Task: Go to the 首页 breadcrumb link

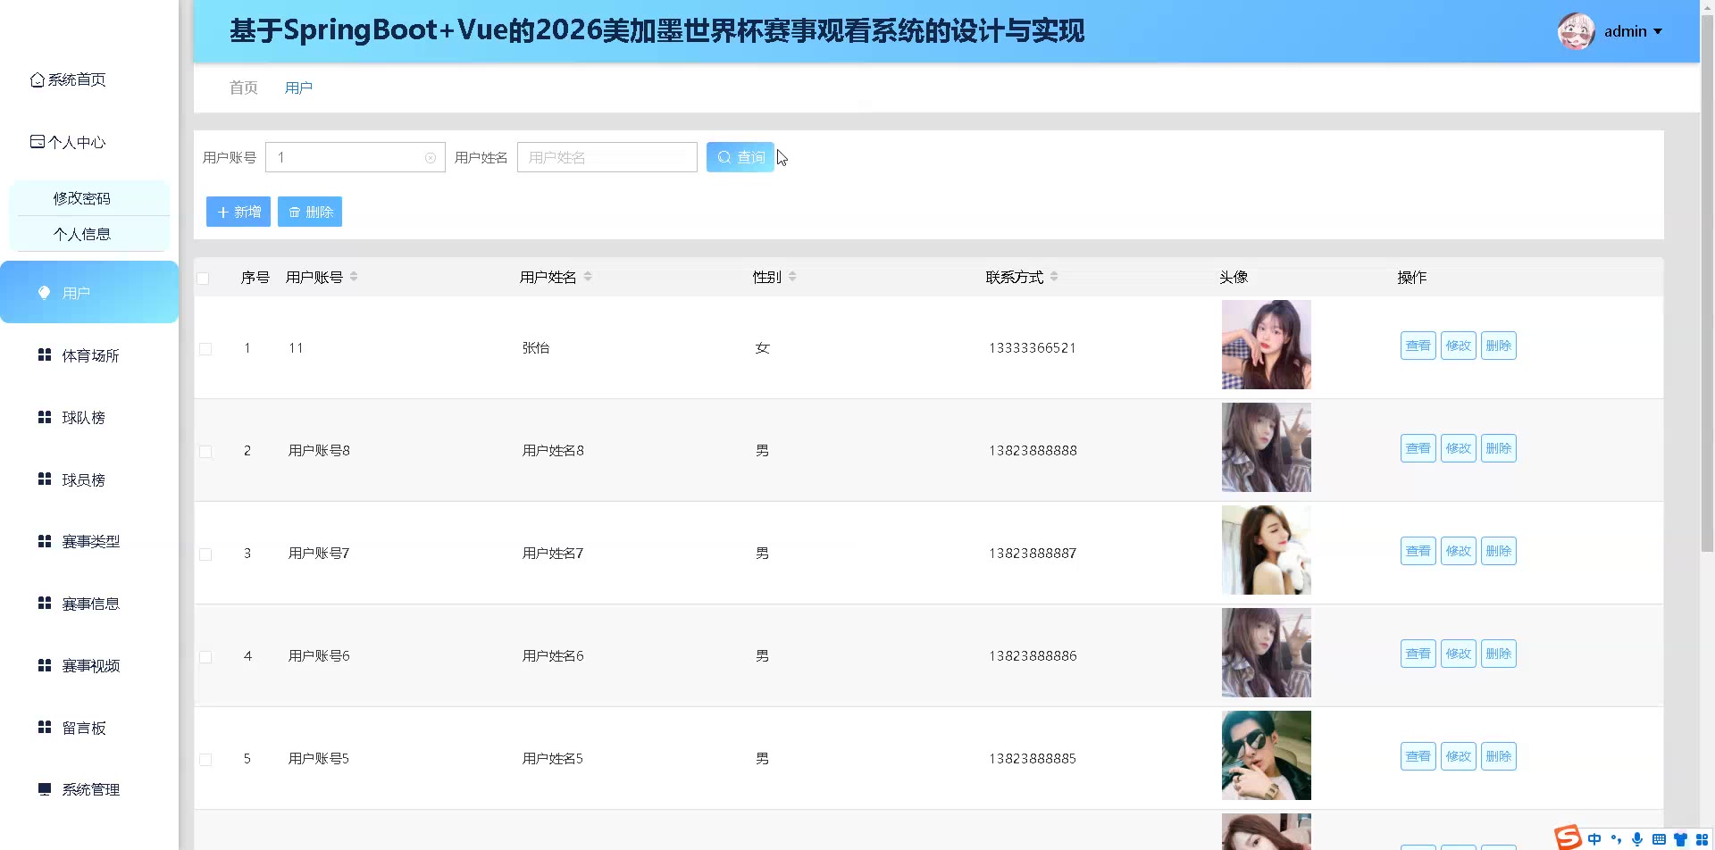Action: click(x=243, y=87)
